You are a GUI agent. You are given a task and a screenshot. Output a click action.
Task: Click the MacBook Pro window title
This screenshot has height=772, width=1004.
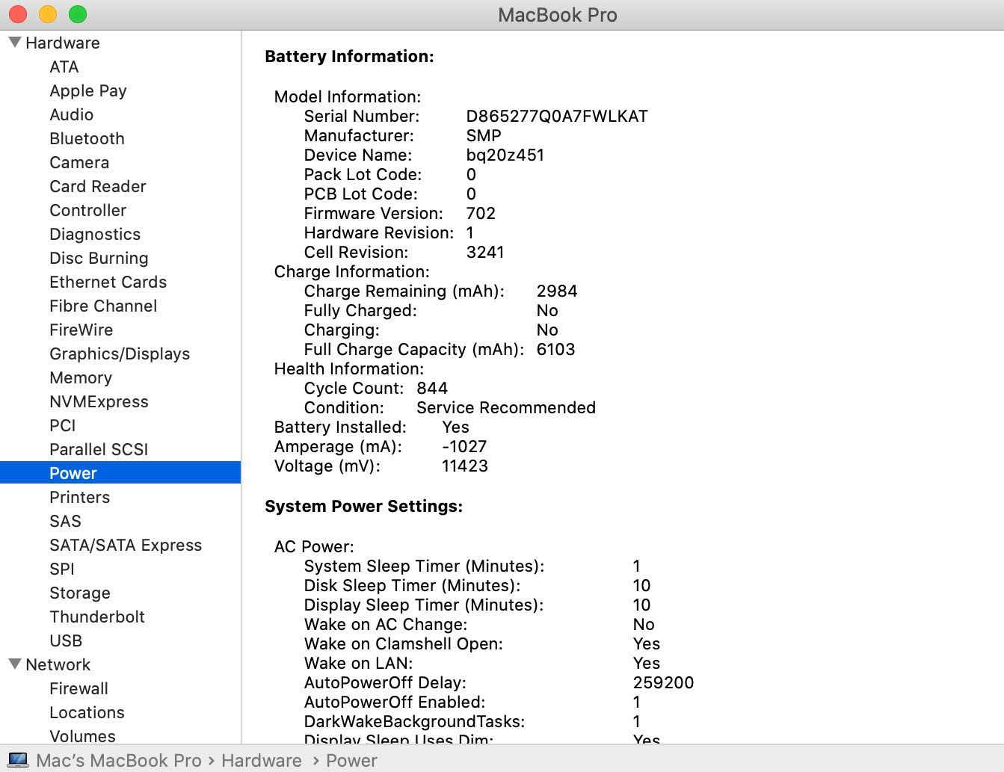558,15
